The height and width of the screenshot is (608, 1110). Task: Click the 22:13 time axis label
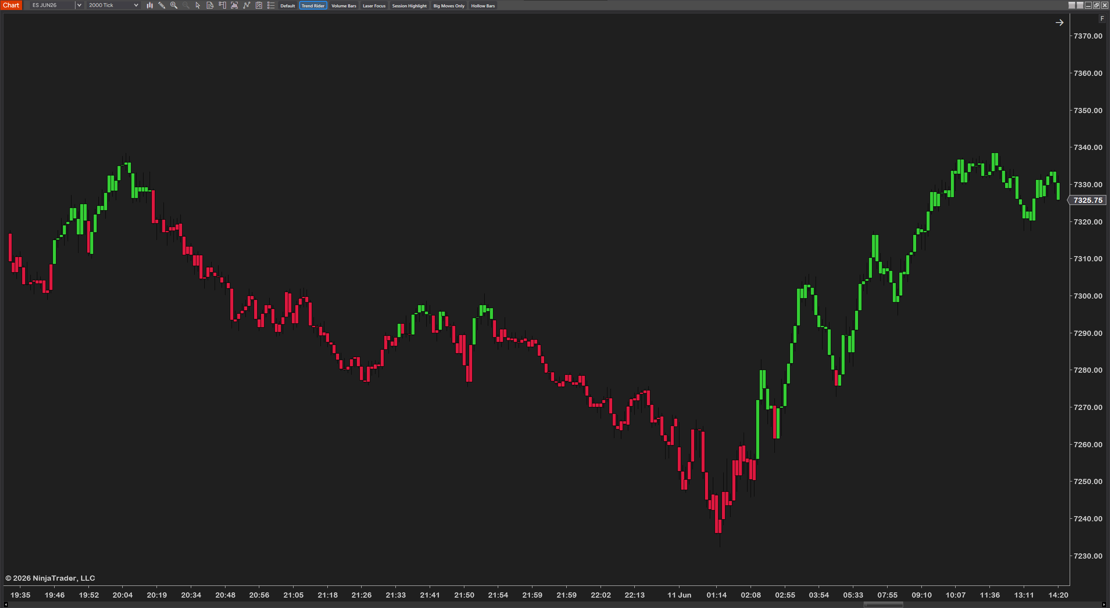634,595
